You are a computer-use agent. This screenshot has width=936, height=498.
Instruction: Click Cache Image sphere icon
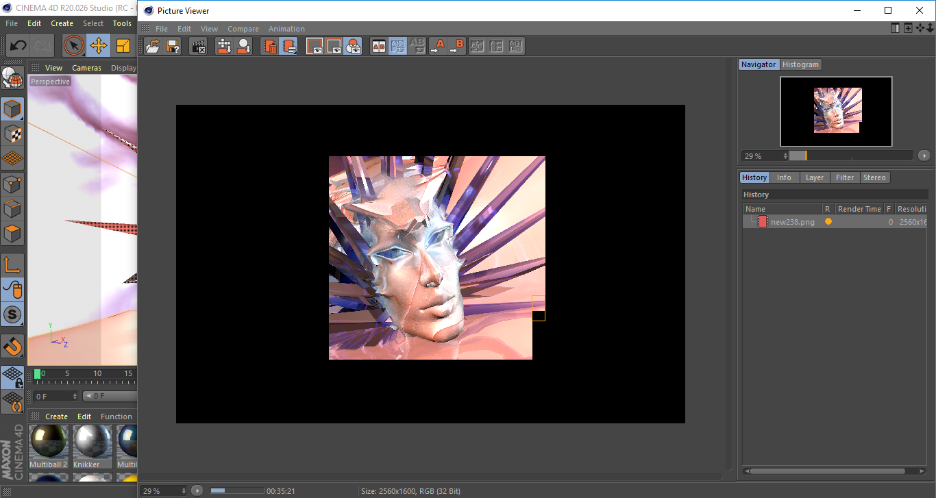tap(243, 46)
